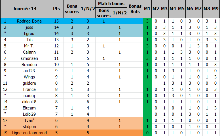The image size is (220, 136).
Task: Click Tilo's points value 13
Action: (56, 40)
